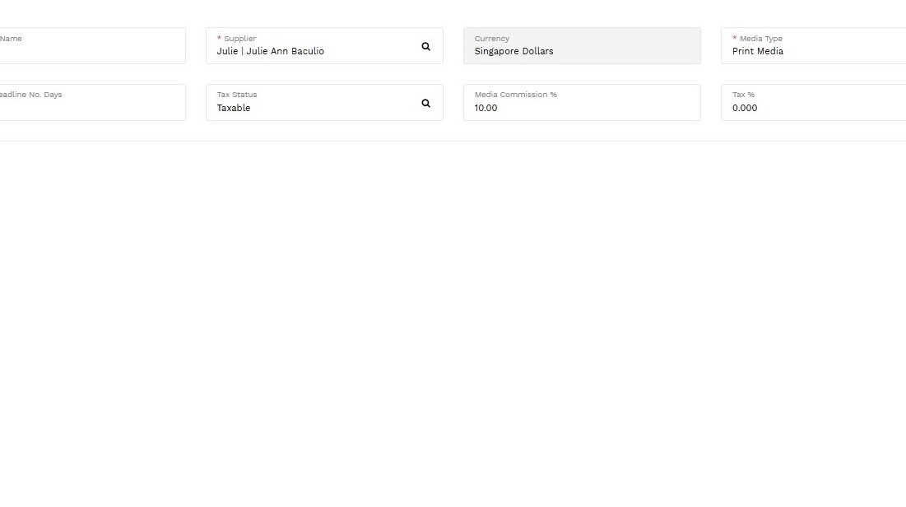Click the Supplier search magnifier icon
Image resolution: width=906 pixels, height=507 pixels.
tap(425, 46)
